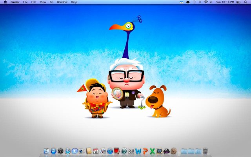
Task: Launch Microsoft Excel from the Dock
Action: tap(153, 151)
